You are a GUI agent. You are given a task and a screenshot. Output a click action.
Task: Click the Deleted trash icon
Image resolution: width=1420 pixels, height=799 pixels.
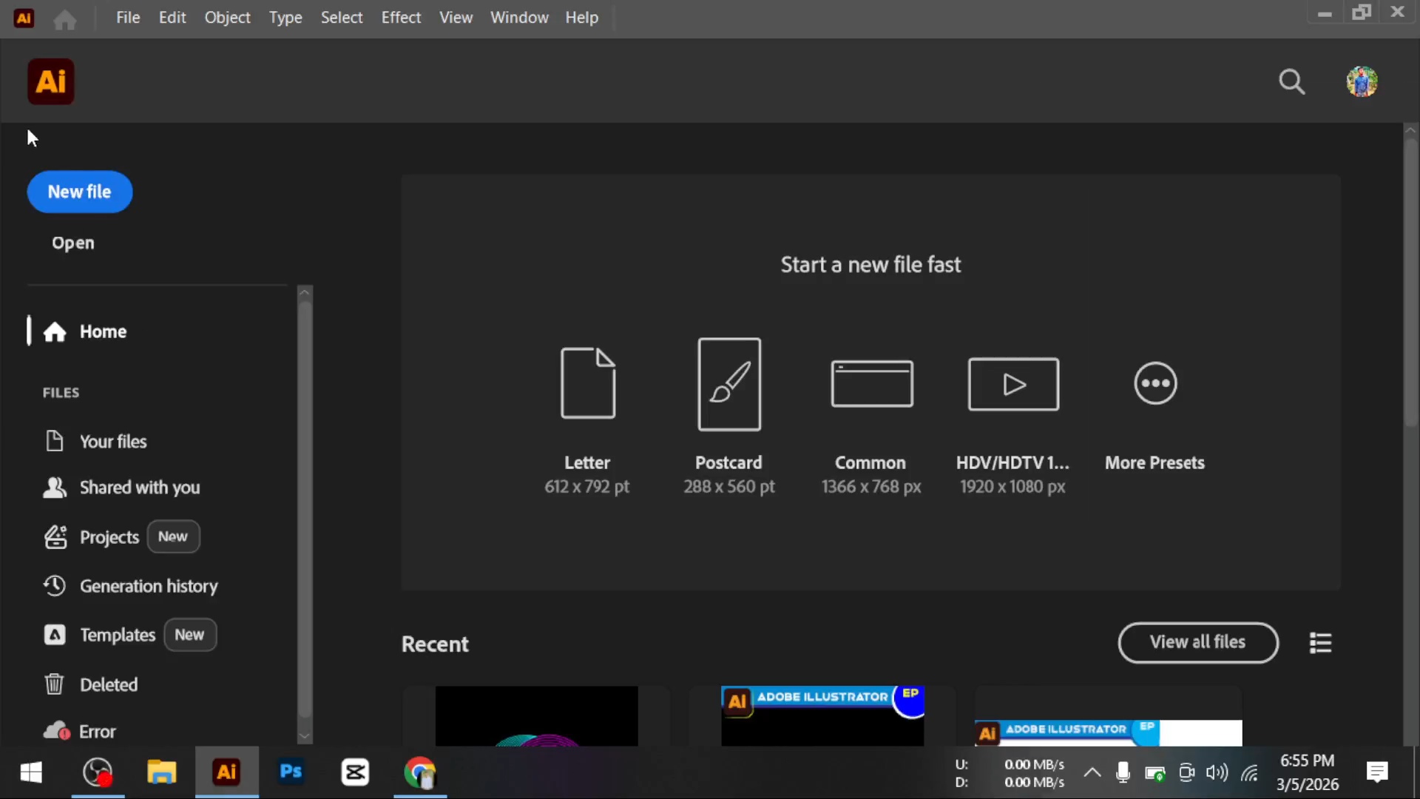tap(54, 684)
